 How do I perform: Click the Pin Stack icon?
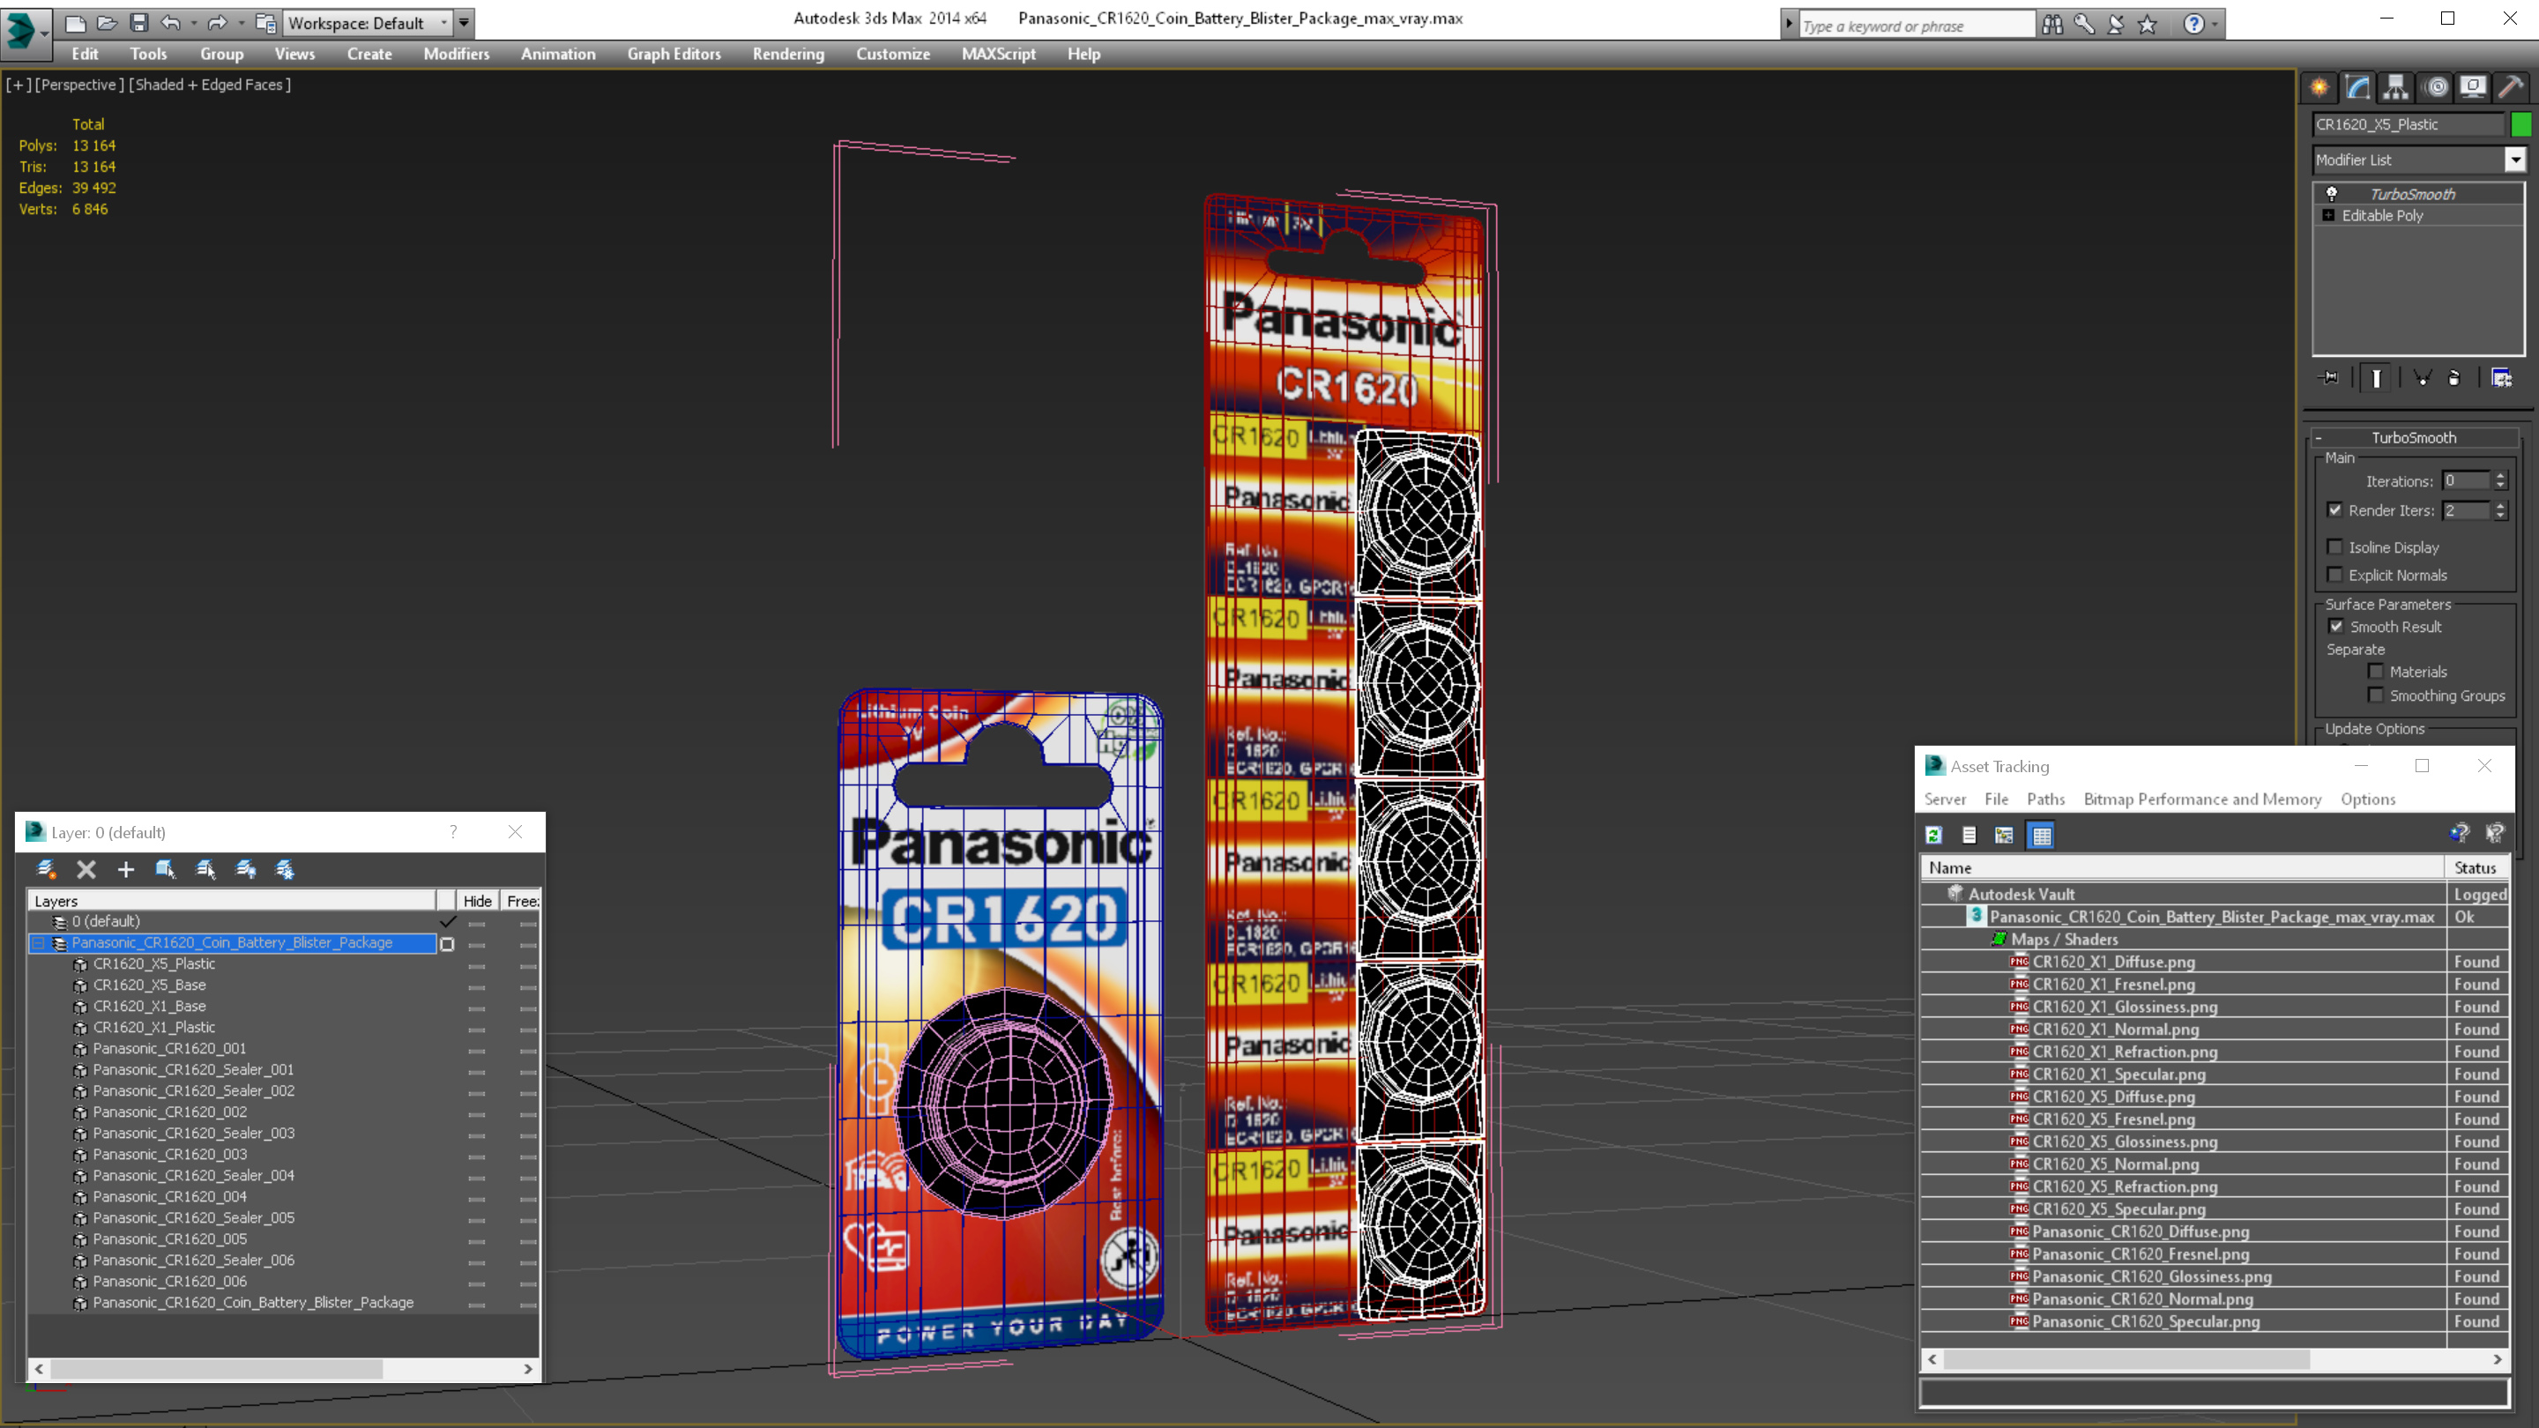click(2329, 377)
